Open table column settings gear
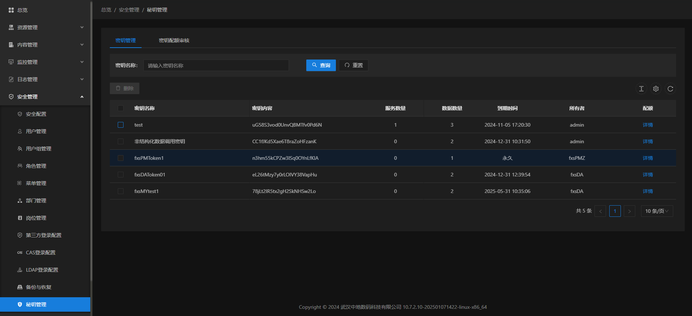 [656, 89]
